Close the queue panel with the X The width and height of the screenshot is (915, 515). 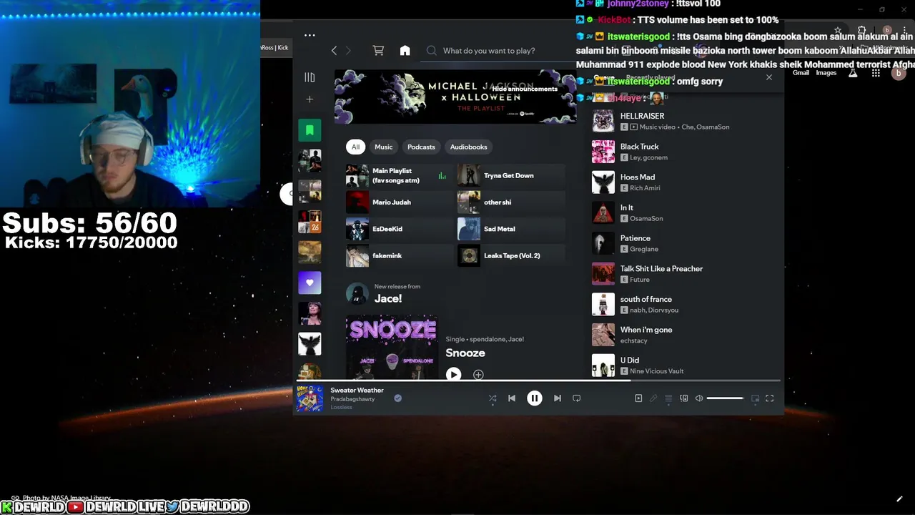(x=769, y=77)
